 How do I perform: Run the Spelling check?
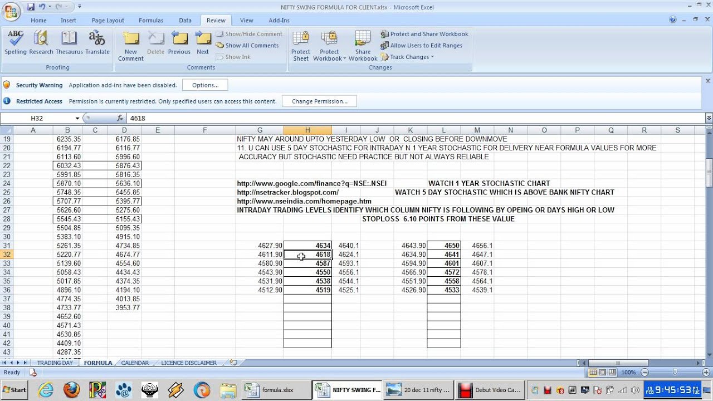[x=16, y=43]
